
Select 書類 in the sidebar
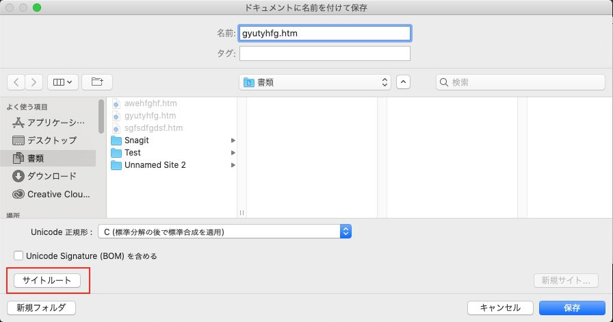[x=49, y=158]
